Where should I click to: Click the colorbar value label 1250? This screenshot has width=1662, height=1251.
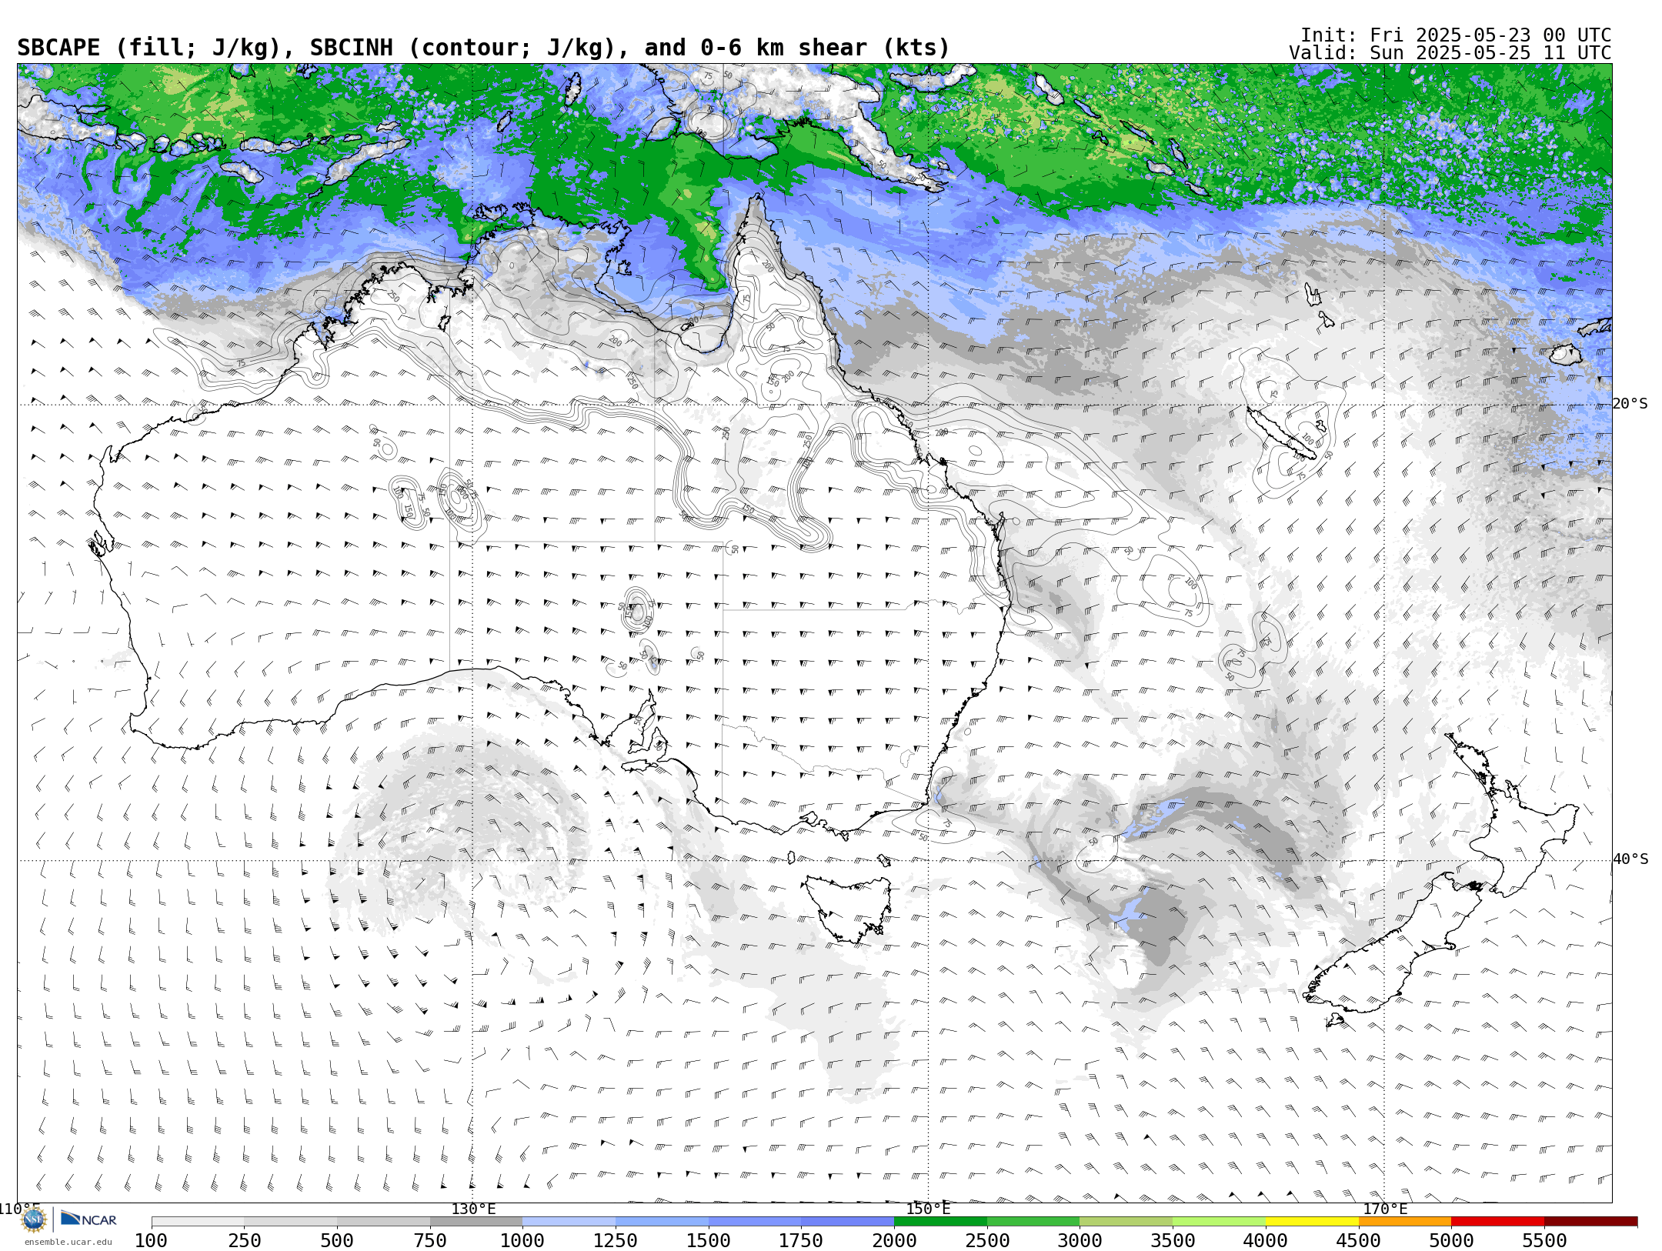click(x=616, y=1241)
